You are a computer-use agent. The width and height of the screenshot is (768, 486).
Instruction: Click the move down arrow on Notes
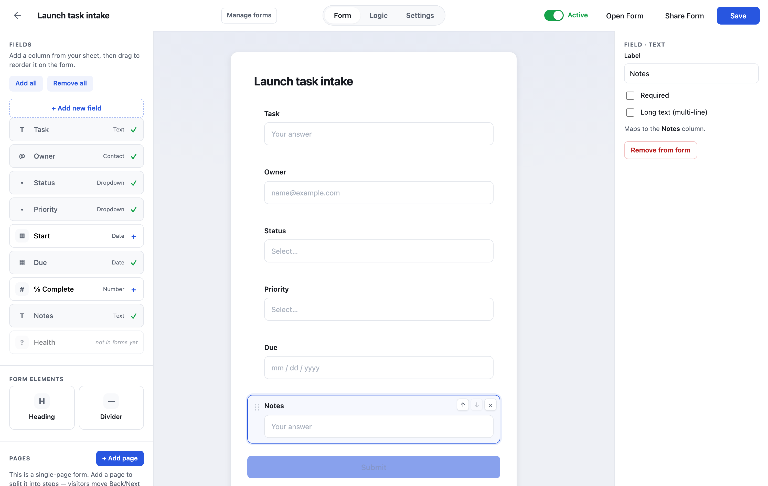[x=476, y=405]
